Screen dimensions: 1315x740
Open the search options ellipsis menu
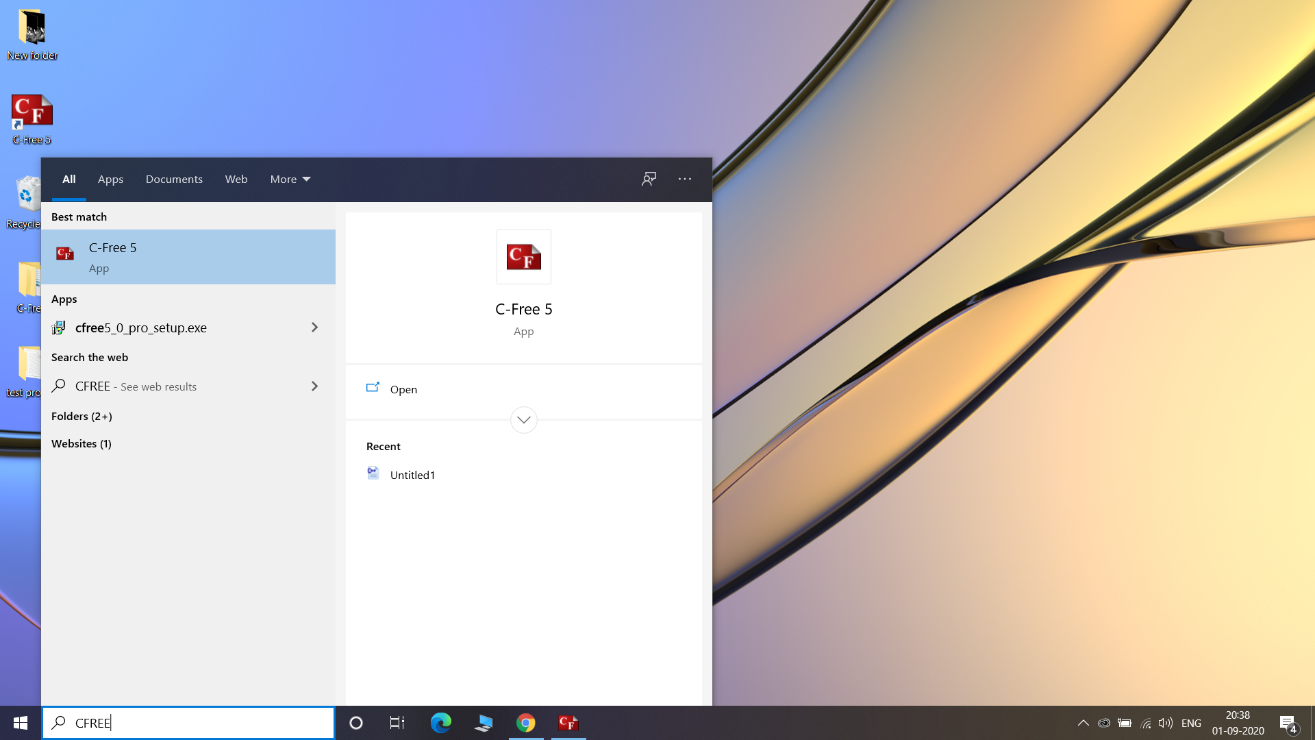(685, 179)
